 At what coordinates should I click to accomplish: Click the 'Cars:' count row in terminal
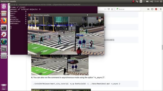(18, 13)
